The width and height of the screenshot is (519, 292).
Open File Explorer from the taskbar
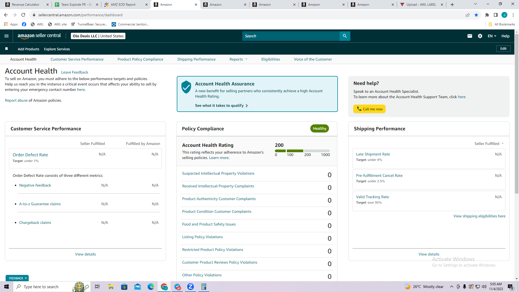[111, 287]
